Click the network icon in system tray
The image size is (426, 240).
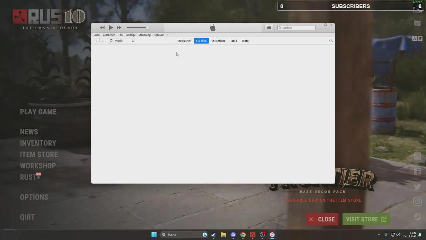[393, 235]
